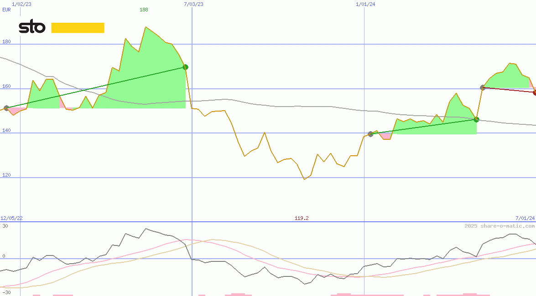Click the yellow bar beside the logo
Viewport: 536px width, 296px height.
tap(78, 28)
